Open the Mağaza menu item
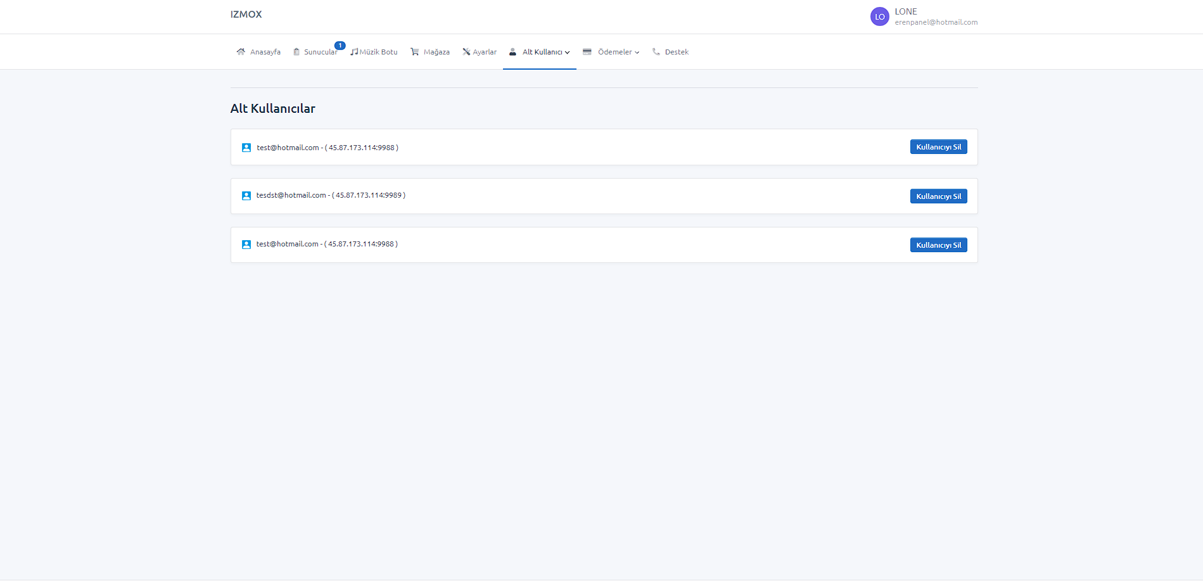The height and width of the screenshot is (581, 1203). click(436, 52)
